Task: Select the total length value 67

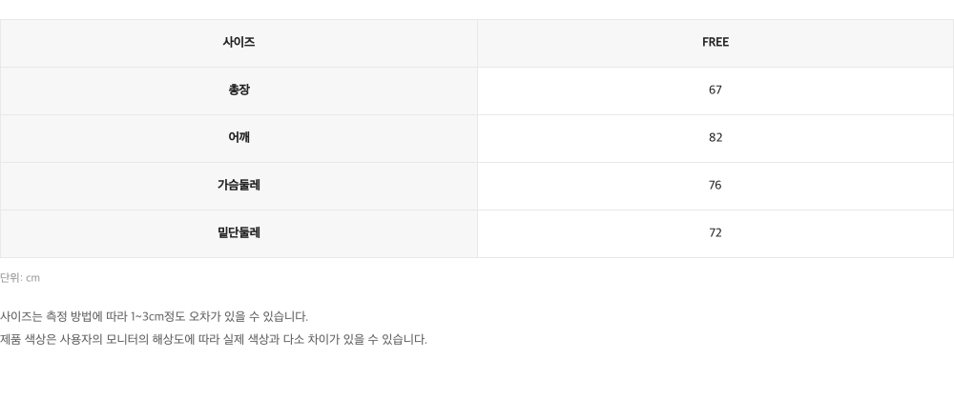Action: pos(715,90)
